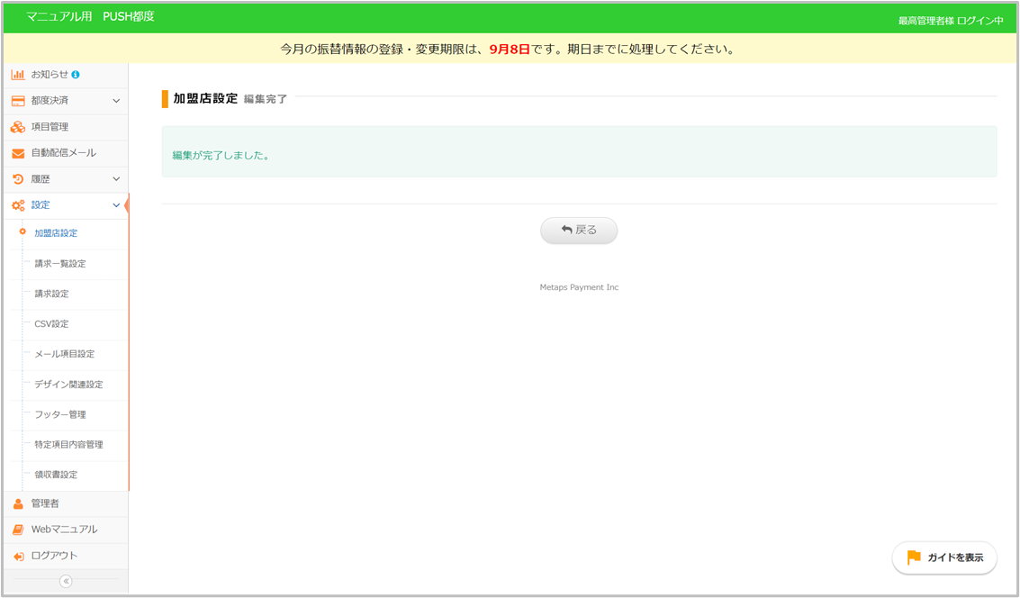
Task: Open CSV設定 in the settings submenu
Action: [x=51, y=324]
